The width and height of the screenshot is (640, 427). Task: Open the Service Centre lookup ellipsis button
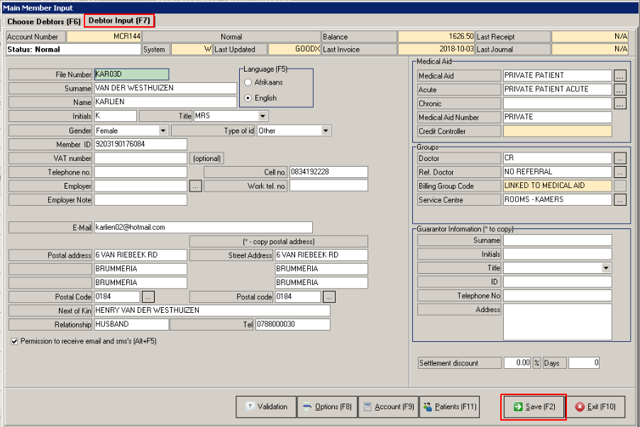click(620, 200)
